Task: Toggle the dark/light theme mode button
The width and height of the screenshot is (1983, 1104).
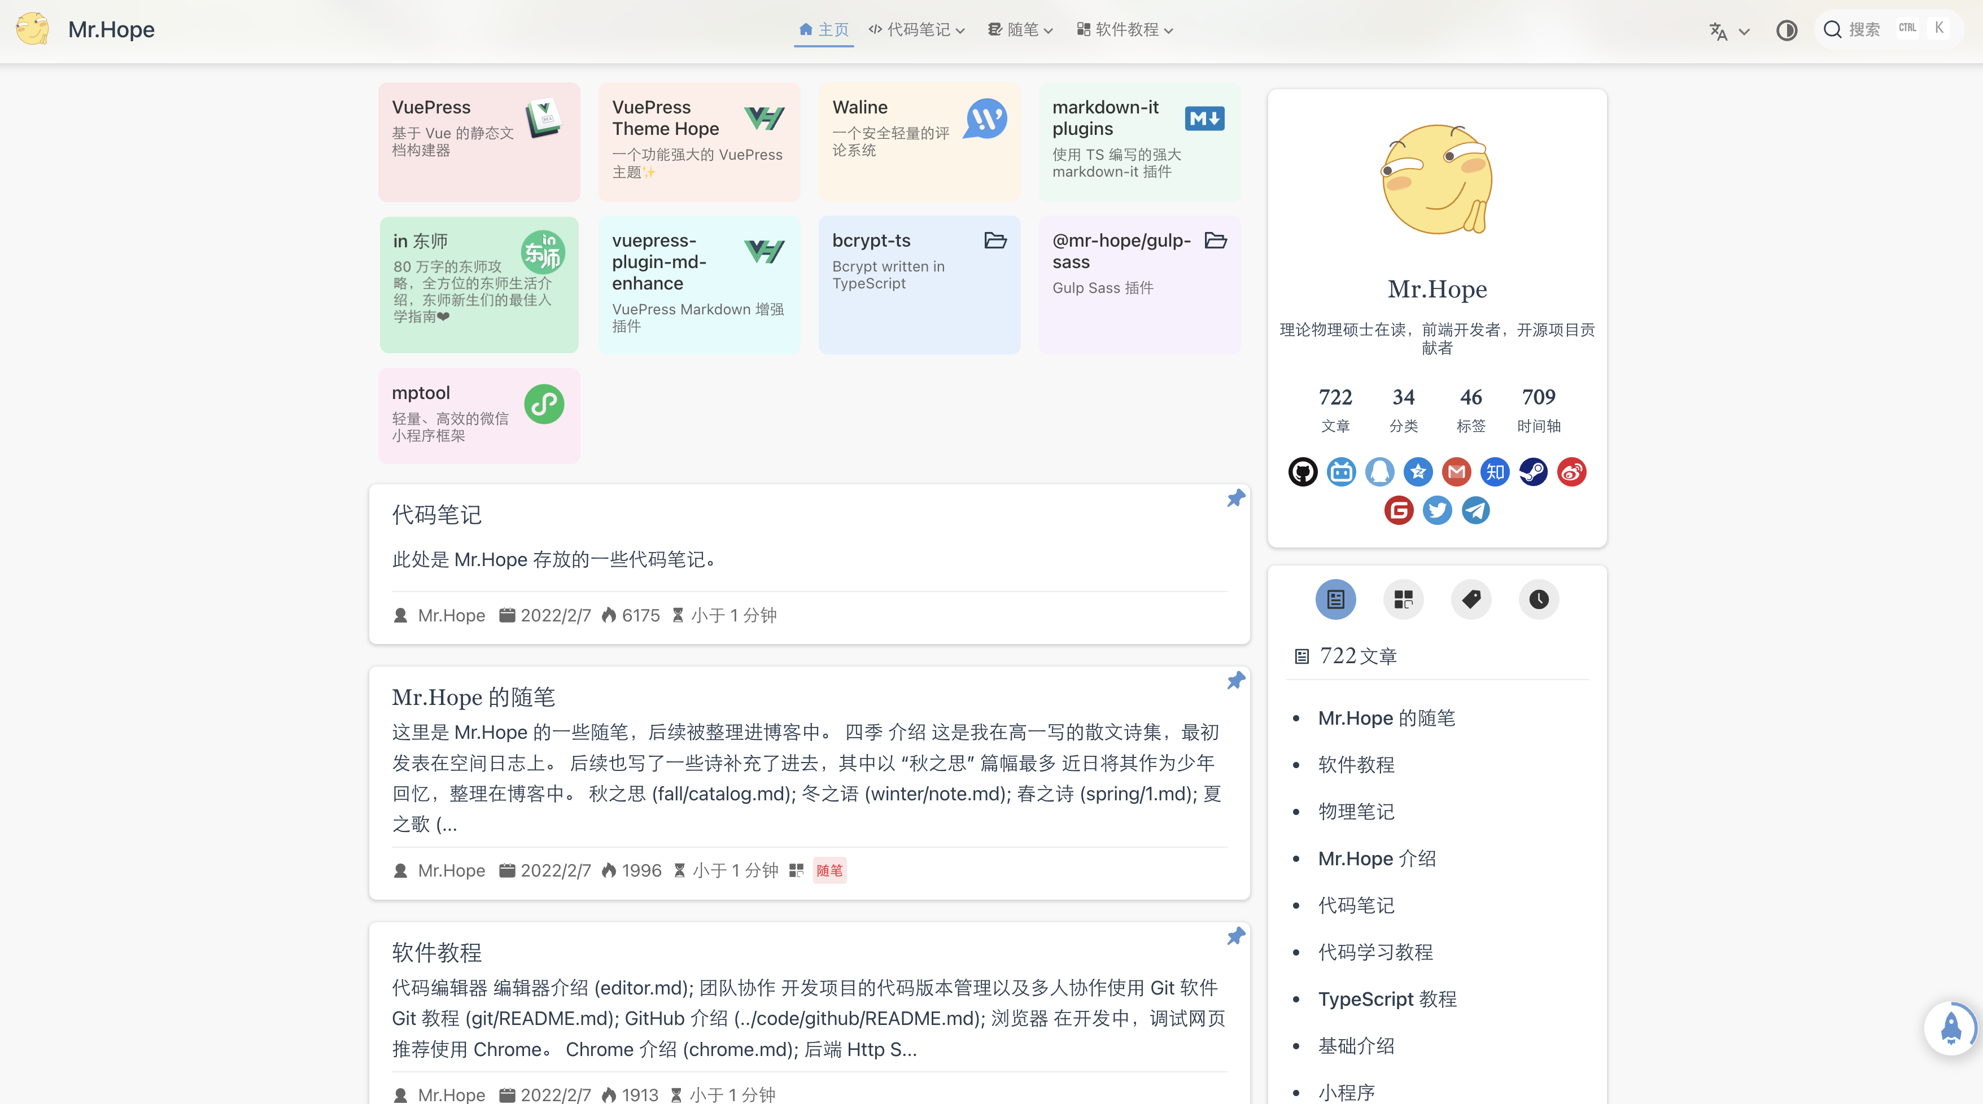Action: [x=1786, y=30]
